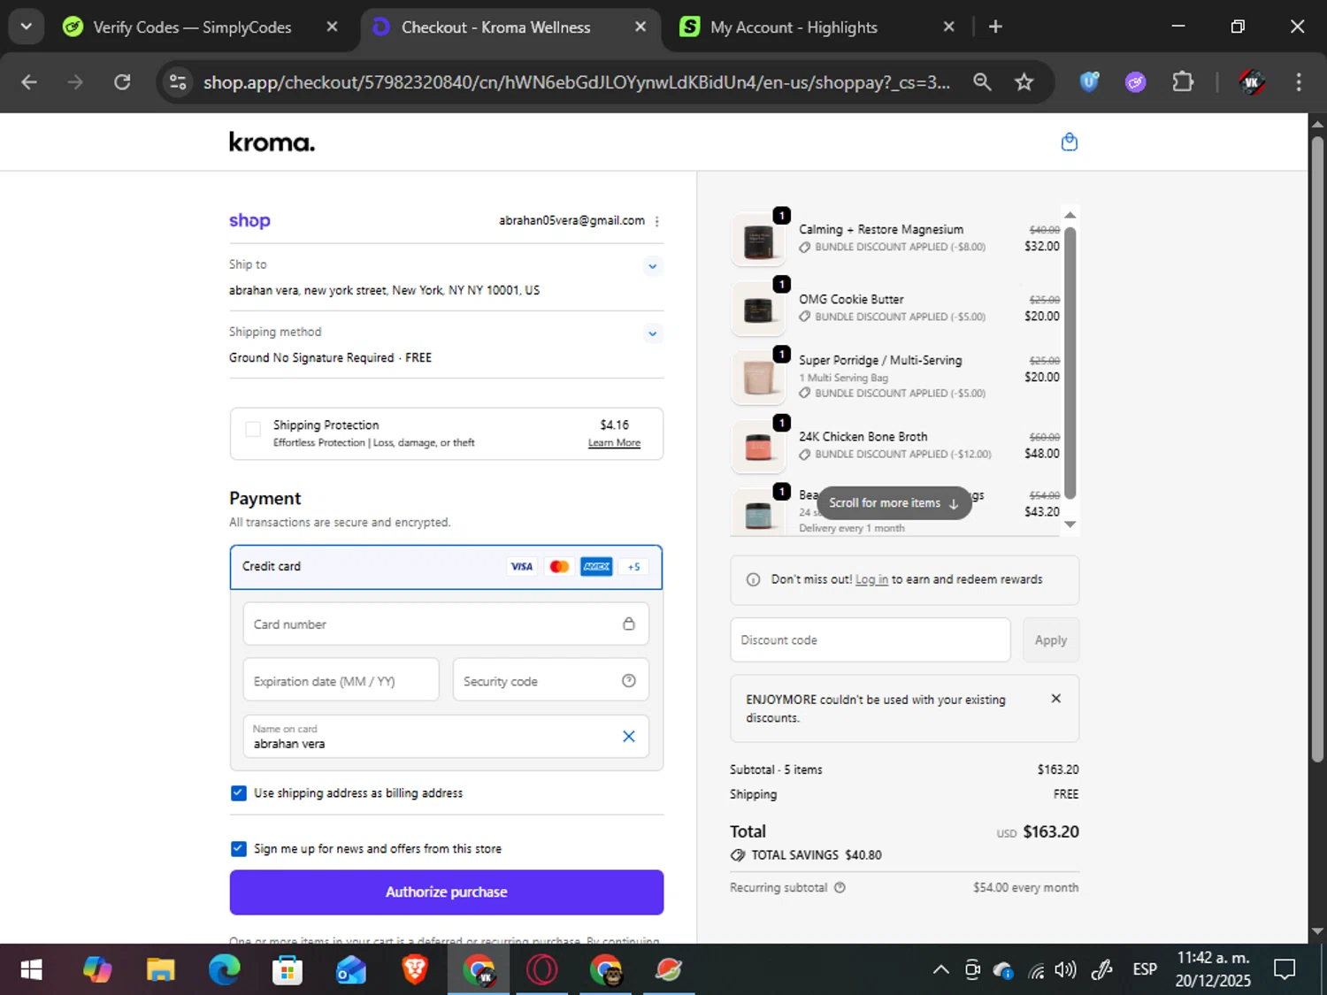Click the address bar URL
The image size is (1327, 995).
[576, 82]
